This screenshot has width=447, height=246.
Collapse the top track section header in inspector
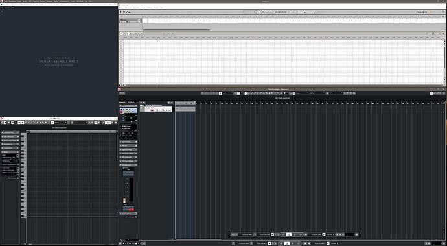pyautogui.click(x=128, y=106)
